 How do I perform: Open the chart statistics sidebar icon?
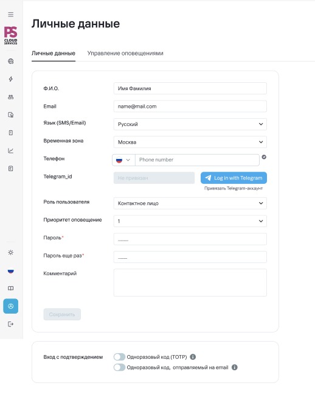point(10,150)
